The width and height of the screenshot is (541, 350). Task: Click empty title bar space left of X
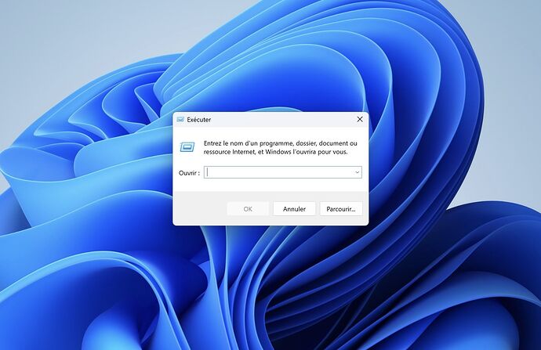(290, 120)
